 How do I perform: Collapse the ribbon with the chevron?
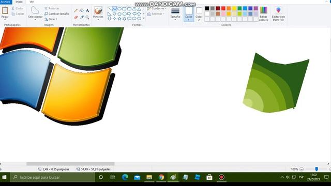(x=326, y=2)
